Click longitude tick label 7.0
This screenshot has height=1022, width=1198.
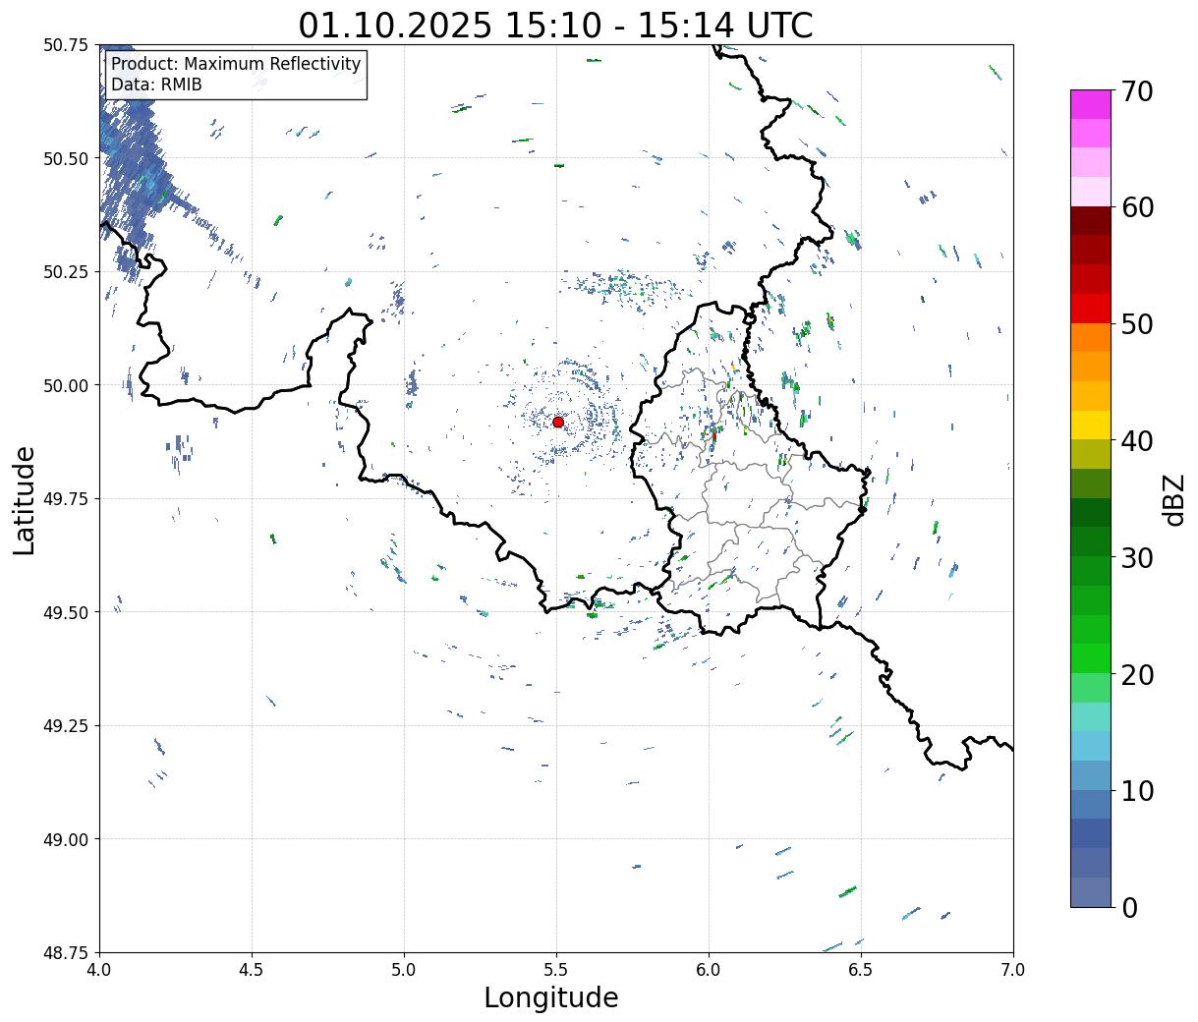coord(1013,969)
